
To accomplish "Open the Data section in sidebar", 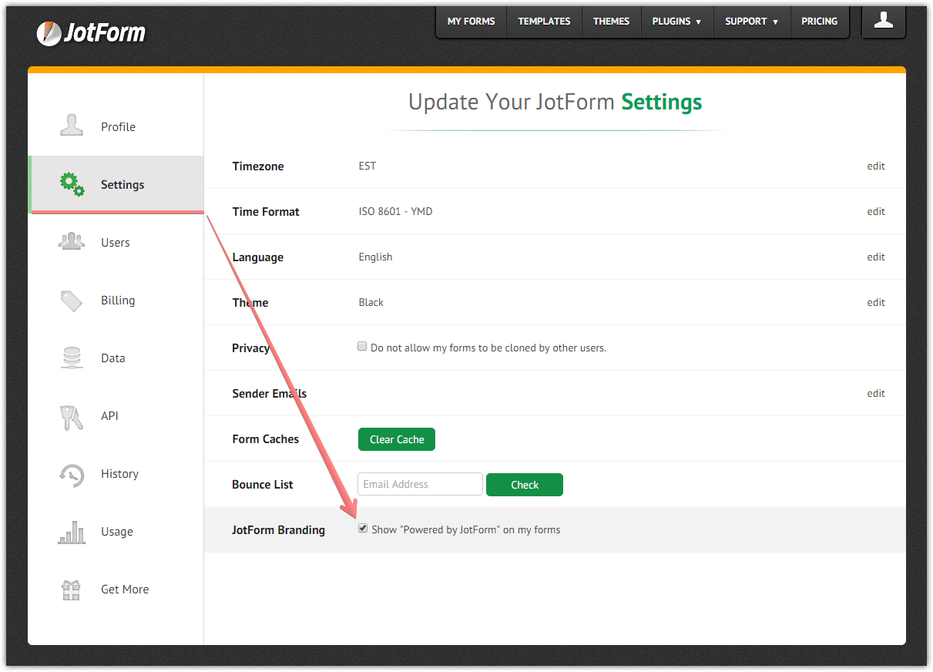I will coord(71,358).
